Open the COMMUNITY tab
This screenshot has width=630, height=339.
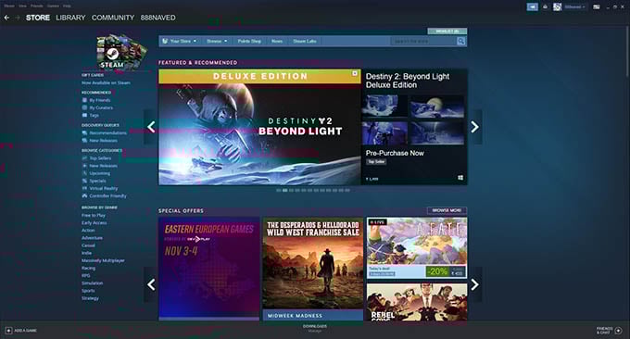point(113,18)
